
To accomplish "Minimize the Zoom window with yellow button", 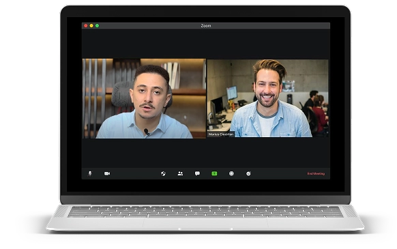I will pyautogui.click(x=91, y=26).
